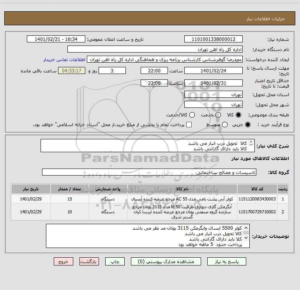Click the delivery province field استان محل تحویل

[x=214, y=95]
